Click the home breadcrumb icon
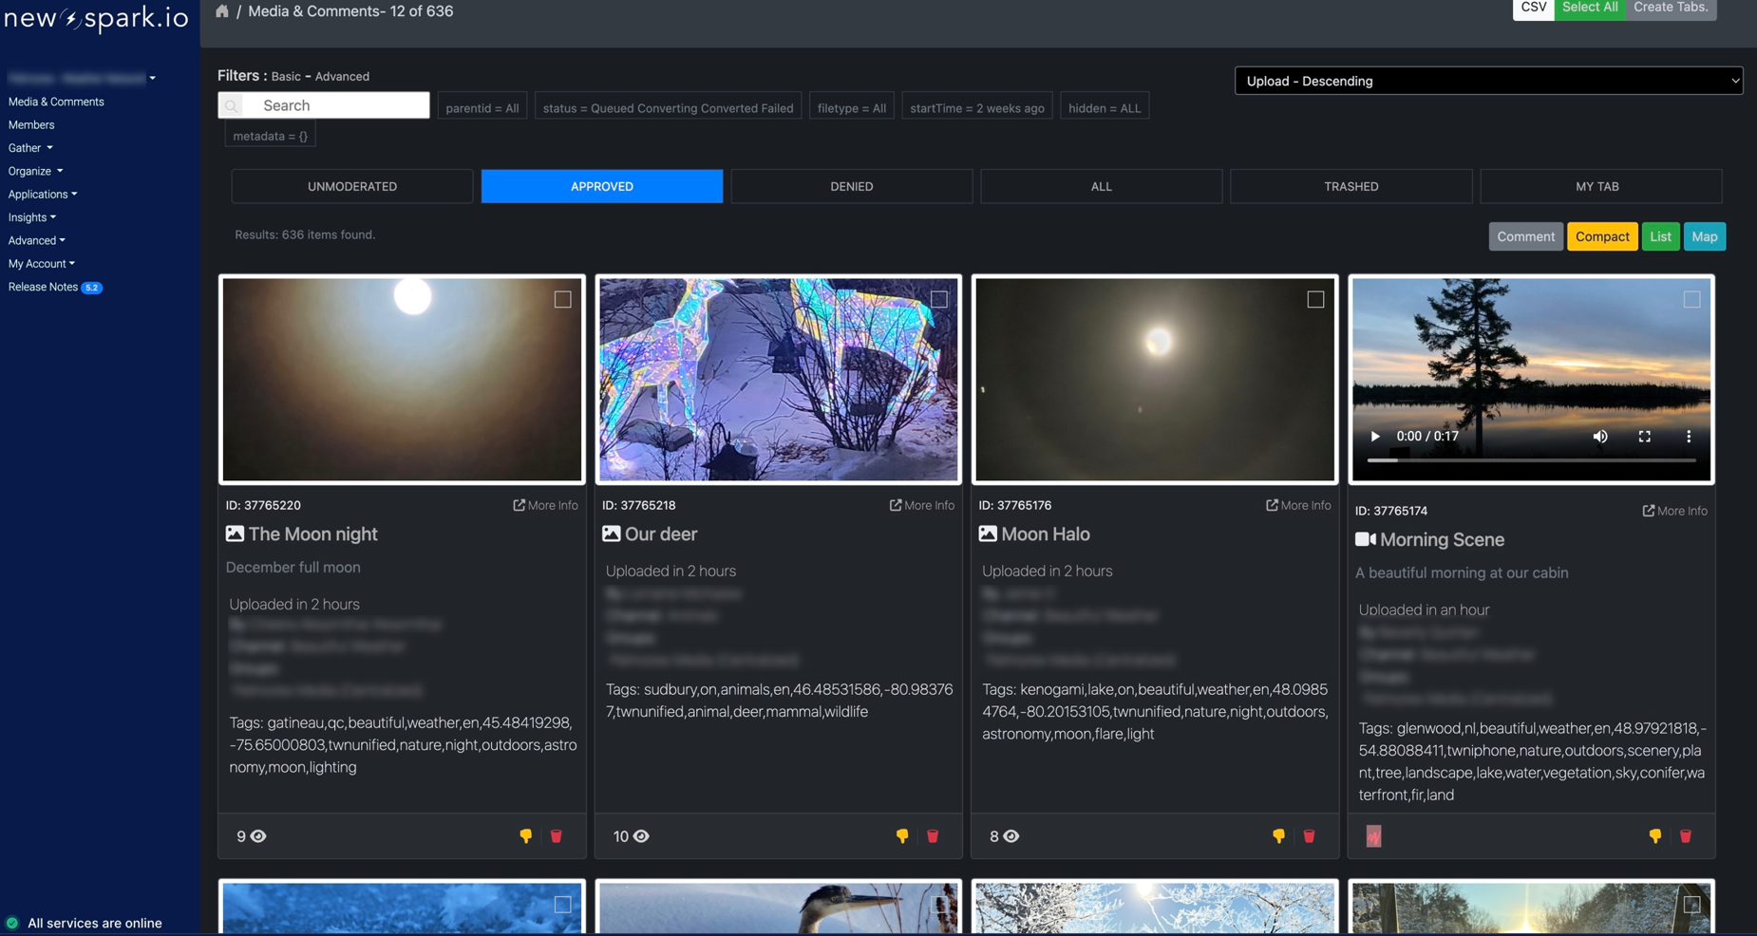1757x936 pixels. click(222, 10)
